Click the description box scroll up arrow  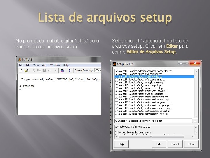click(196, 127)
